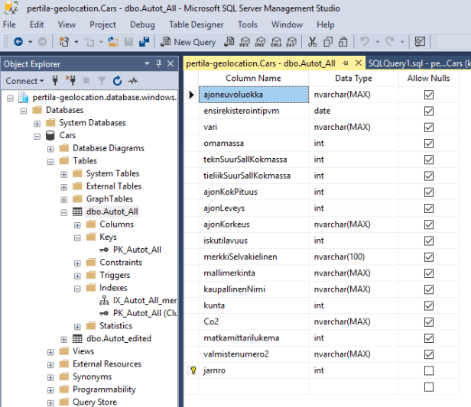Viewport: 471px width, 407px height.
Task: Click the Navigate Backward arrow icon
Action: point(18,42)
